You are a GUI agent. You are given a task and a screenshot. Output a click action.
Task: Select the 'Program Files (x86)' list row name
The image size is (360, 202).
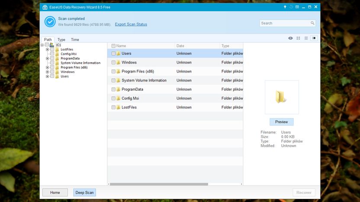pos(138,71)
